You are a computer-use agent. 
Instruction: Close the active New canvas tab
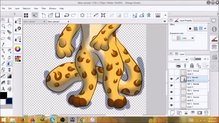tap(68, 22)
